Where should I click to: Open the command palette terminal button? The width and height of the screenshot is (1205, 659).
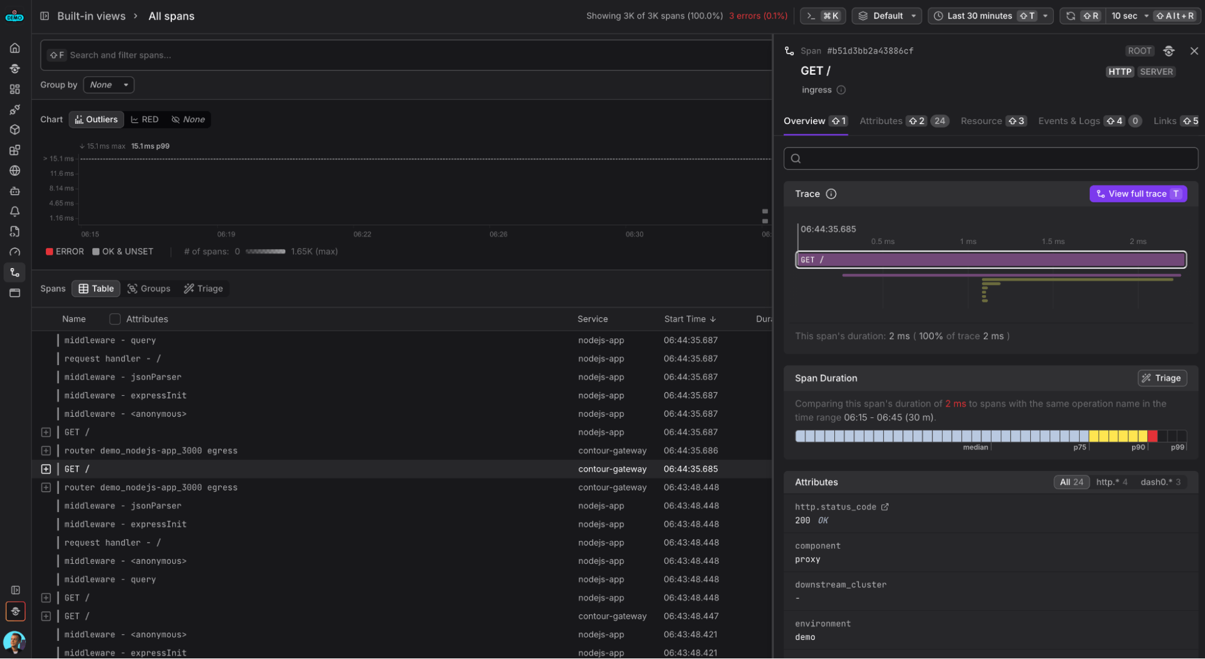tap(823, 16)
